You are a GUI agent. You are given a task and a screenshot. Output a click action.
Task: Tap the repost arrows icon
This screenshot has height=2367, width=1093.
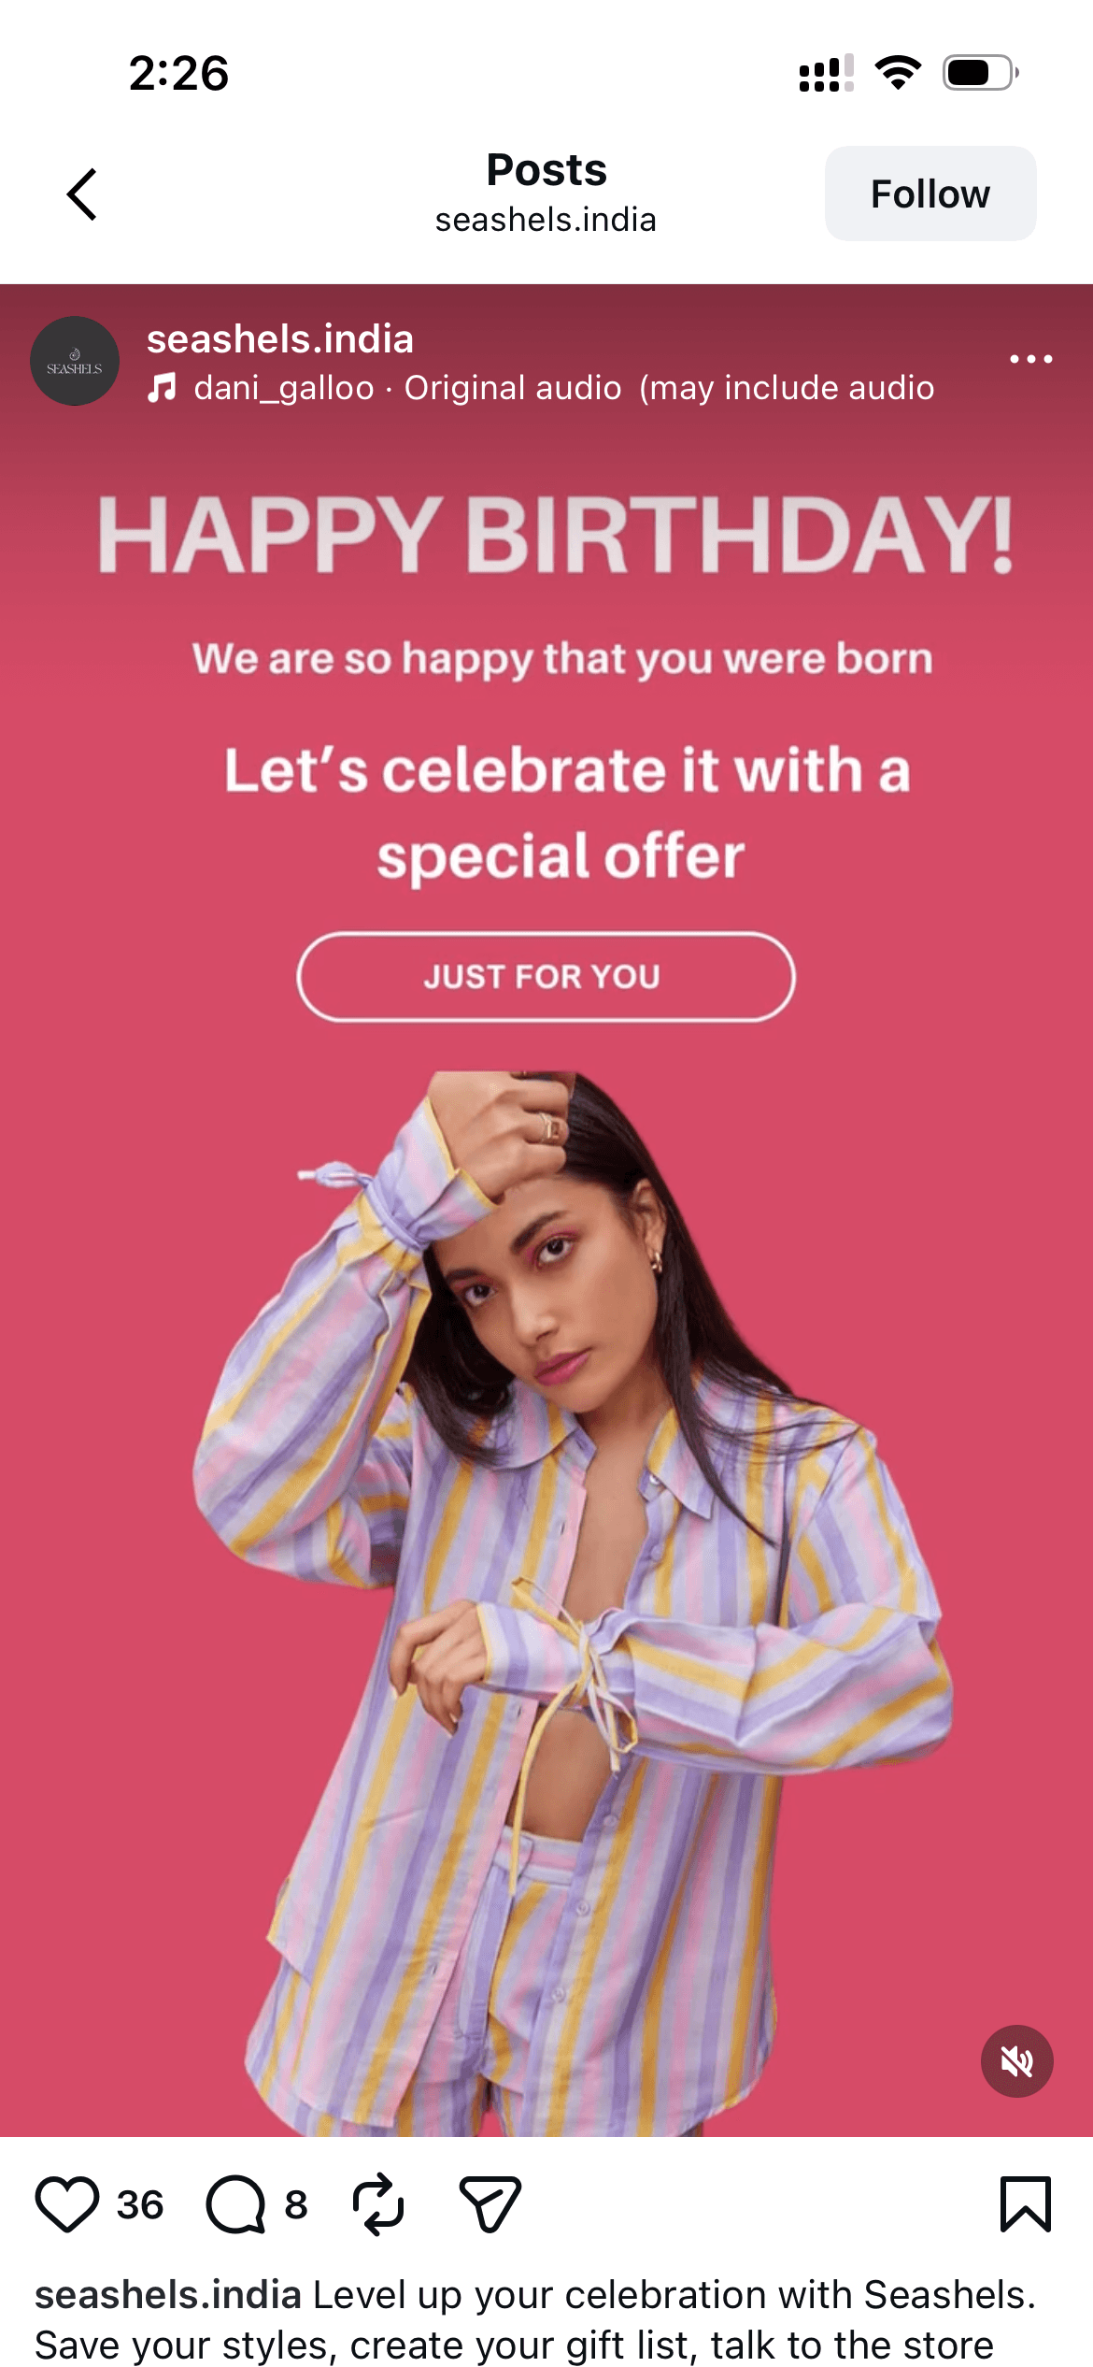click(378, 2204)
